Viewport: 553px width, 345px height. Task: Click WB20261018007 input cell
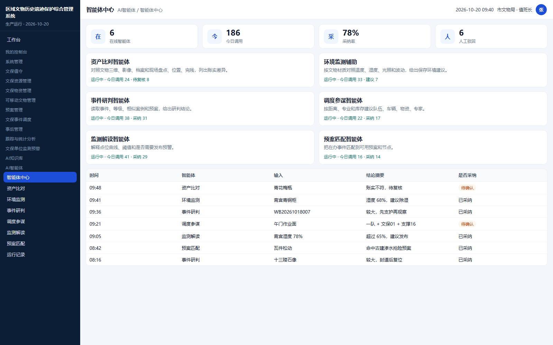(x=292, y=212)
